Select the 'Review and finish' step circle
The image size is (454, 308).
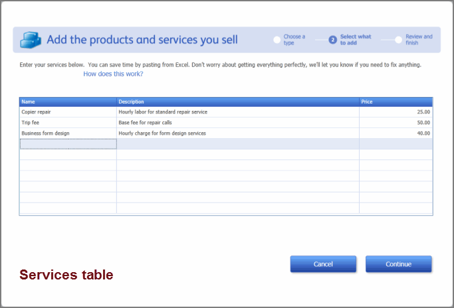click(398, 40)
